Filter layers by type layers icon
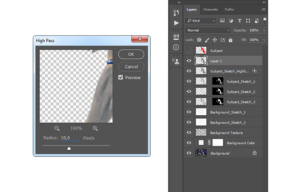This screenshot has width=301, height=192. pyautogui.click(x=240, y=21)
